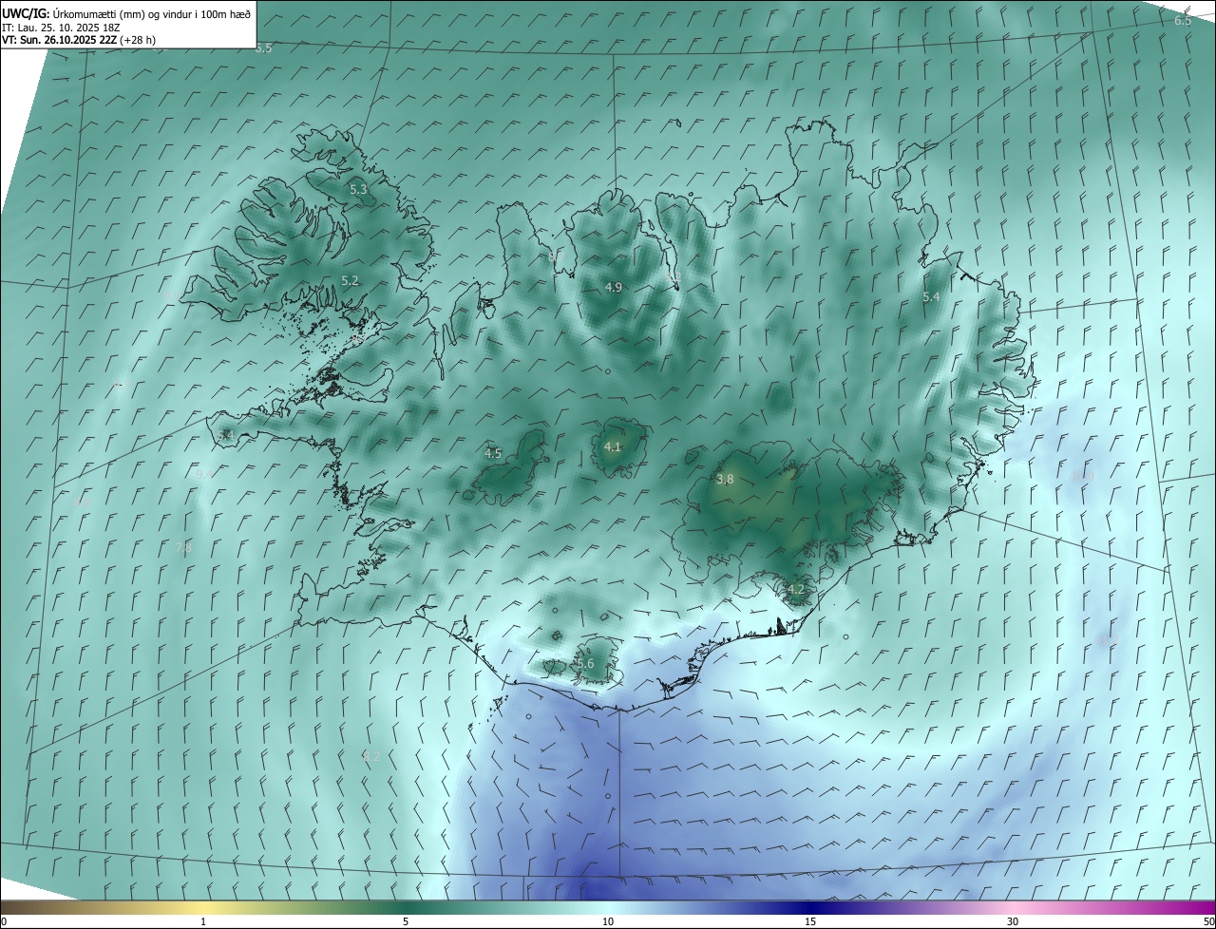Click the '0' tick on the color scale
The height and width of the screenshot is (929, 1216).
(x=4, y=921)
